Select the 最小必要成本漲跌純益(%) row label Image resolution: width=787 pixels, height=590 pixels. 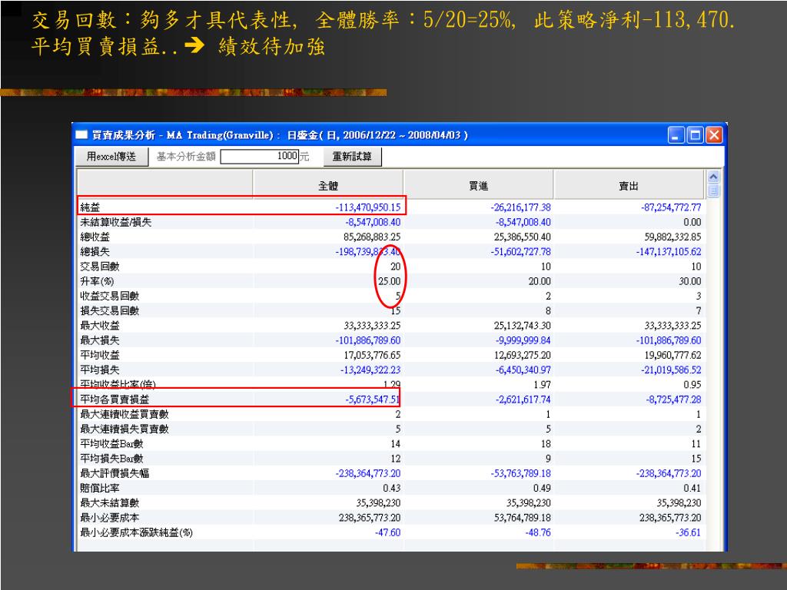(x=137, y=532)
